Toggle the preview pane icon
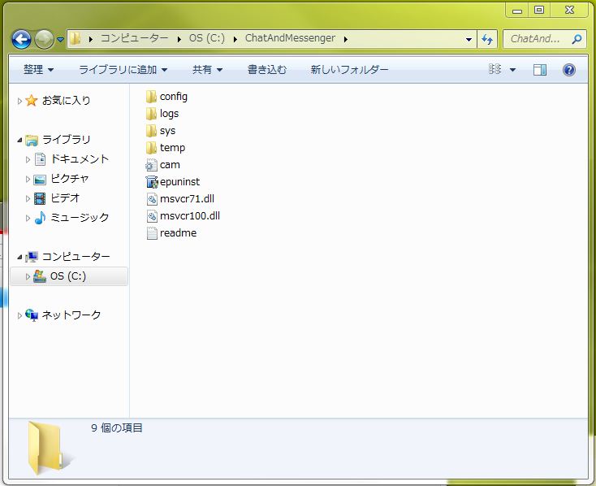This screenshot has height=486, width=596. pyautogui.click(x=542, y=70)
